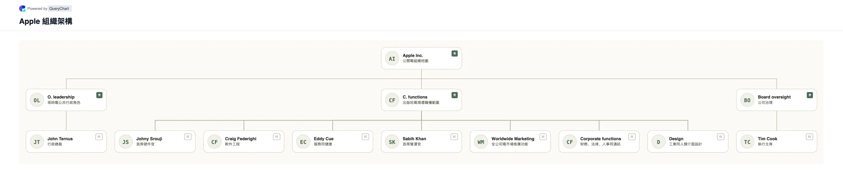Click the TC avatar for Tim Cook
The width and height of the screenshot is (843, 183).
(x=747, y=142)
